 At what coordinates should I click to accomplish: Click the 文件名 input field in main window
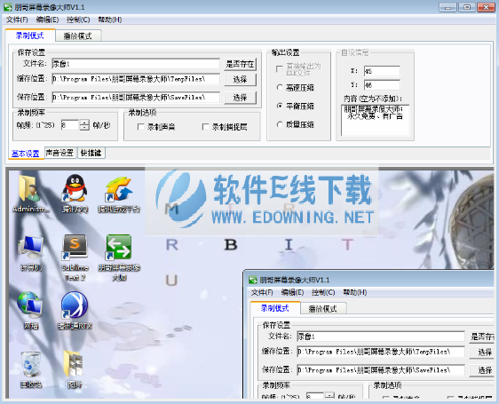[136, 64]
